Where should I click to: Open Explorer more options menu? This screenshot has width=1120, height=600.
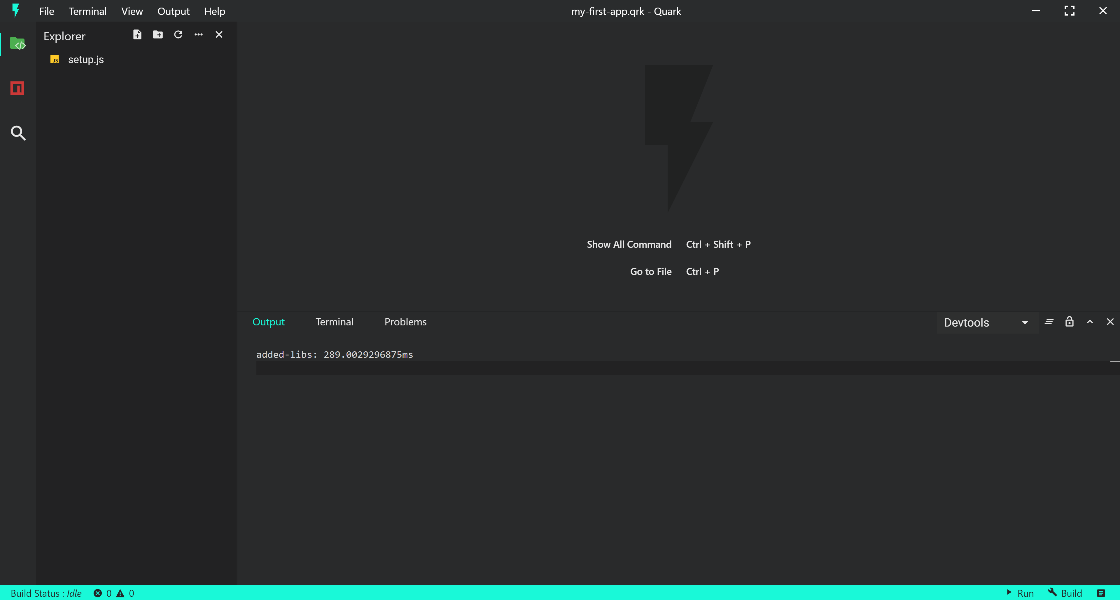tap(199, 34)
